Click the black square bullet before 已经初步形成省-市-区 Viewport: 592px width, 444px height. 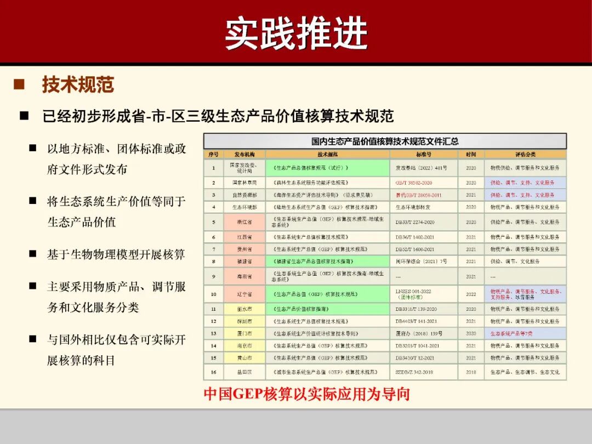point(23,114)
